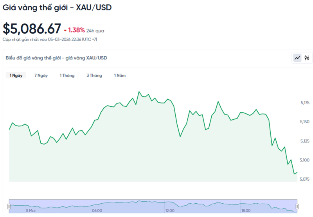
Task: Choose the 1 Năm time range
Action: coord(120,75)
